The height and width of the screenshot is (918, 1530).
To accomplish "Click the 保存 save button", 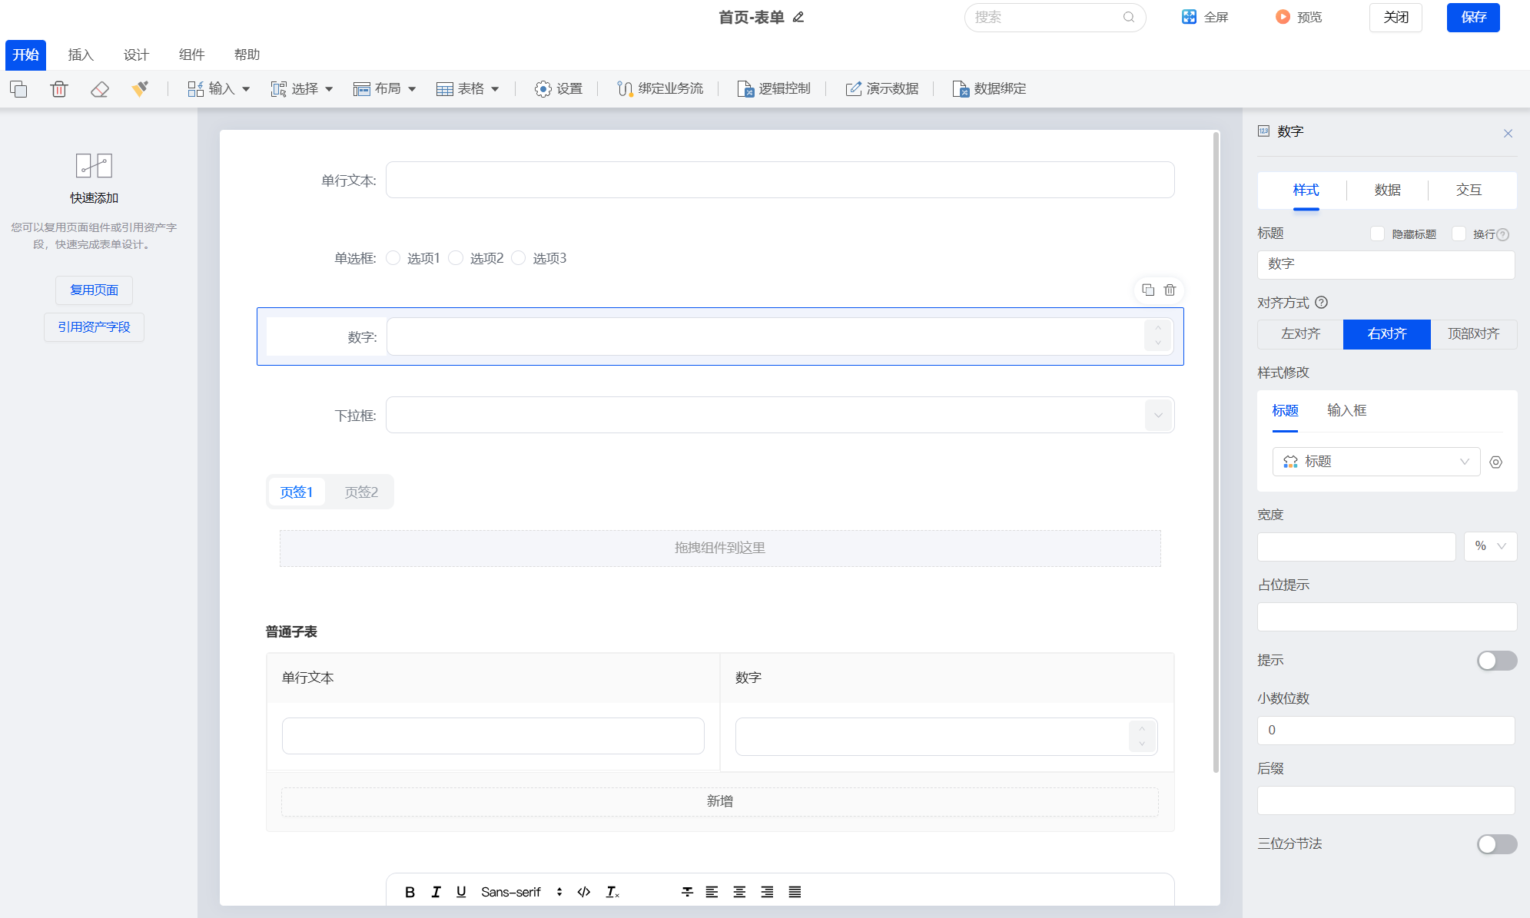I will [x=1473, y=17].
